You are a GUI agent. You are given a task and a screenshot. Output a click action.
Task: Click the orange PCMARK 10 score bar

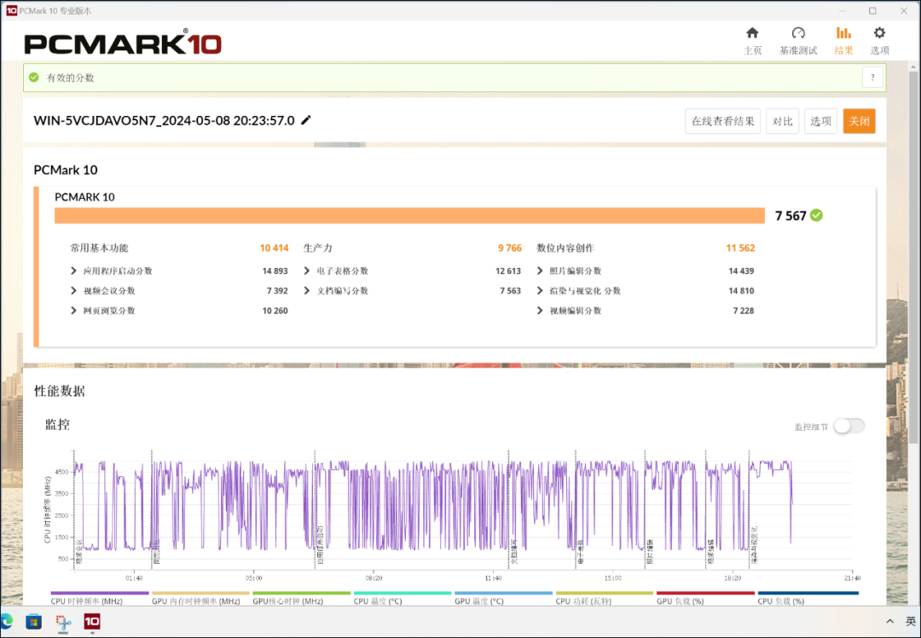(x=409, y=216)
